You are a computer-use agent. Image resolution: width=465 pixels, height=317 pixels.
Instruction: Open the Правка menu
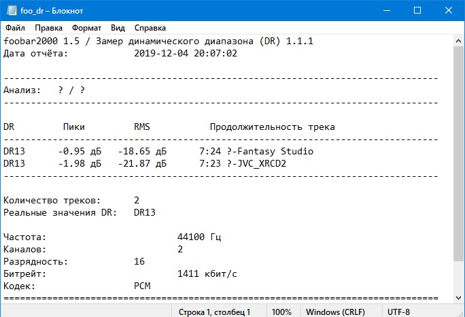(x=49, y=28)
